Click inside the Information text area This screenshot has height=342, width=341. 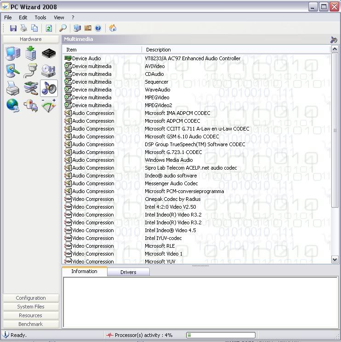click(200, 302)
